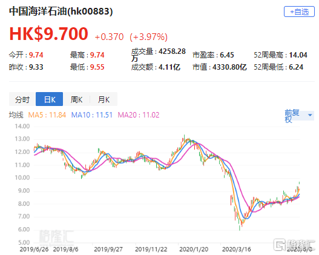319x255 pixels.
Task: Click the 昨收 previous close 9.33
Action: pyautogui.click(x=36, y=67)
